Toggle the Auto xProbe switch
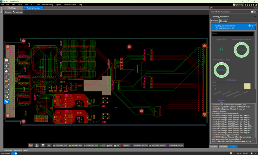Image resolution: width=258 pixels, height=155 pixels. point(14,153)
